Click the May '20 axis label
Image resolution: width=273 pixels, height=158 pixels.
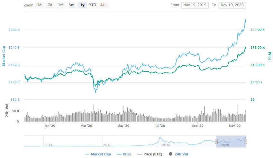[123, 125]
